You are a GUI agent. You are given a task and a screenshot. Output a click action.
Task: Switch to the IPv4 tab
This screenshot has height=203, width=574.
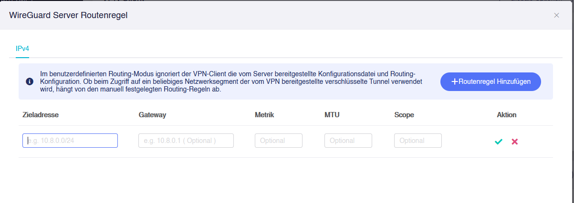click(x=22, y=48)
